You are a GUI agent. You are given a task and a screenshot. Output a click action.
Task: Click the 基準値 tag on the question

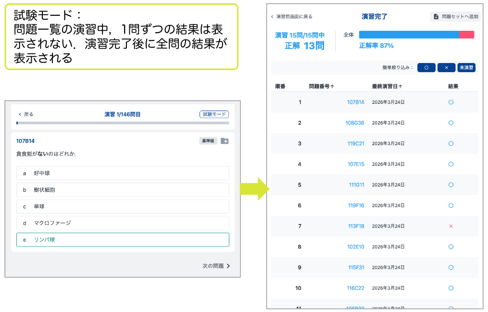(x=208, y=141)
